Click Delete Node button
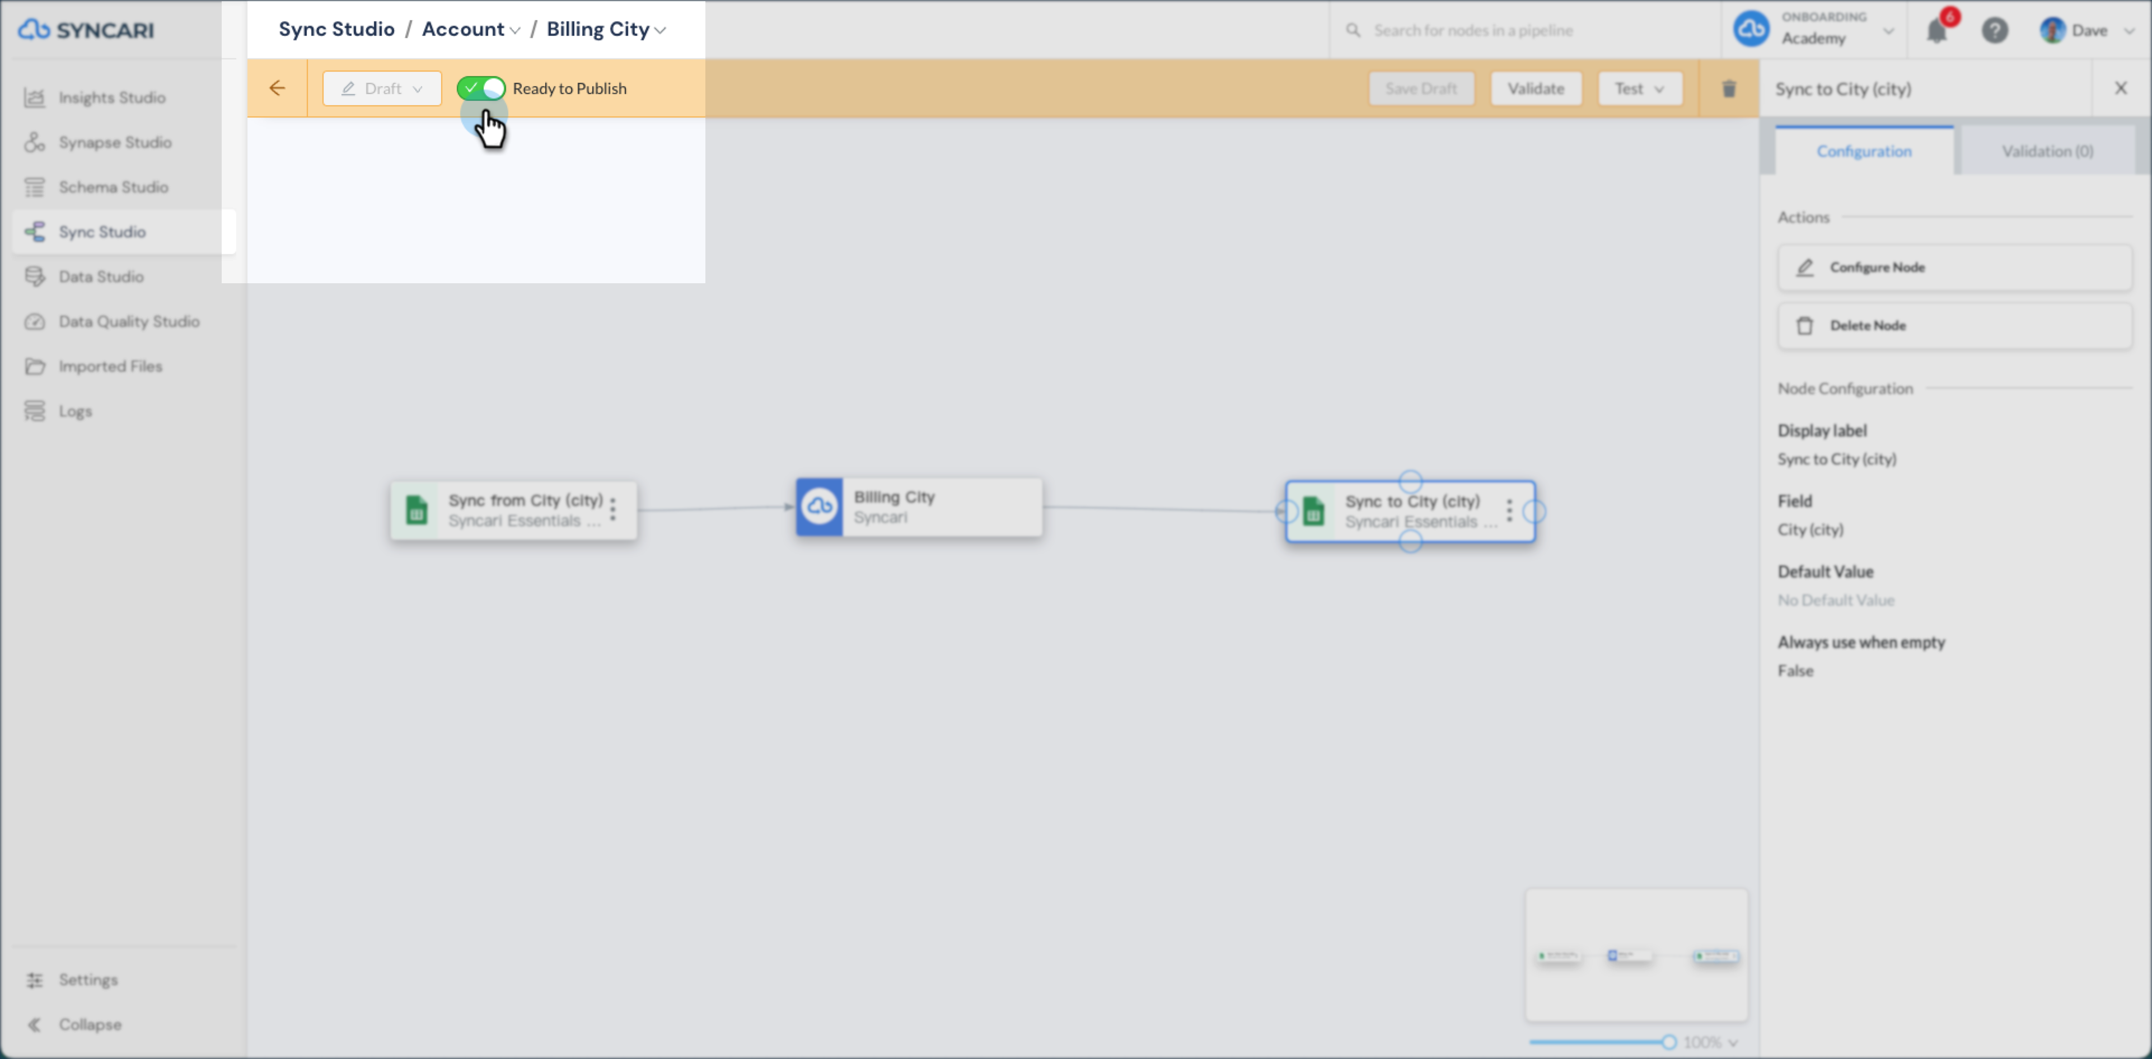Image resolution: width=2152 pixels, height=1059 pixels. click(x=1954, y=326)
